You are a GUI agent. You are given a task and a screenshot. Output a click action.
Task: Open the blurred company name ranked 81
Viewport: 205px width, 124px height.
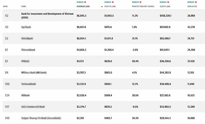point(28,50)
